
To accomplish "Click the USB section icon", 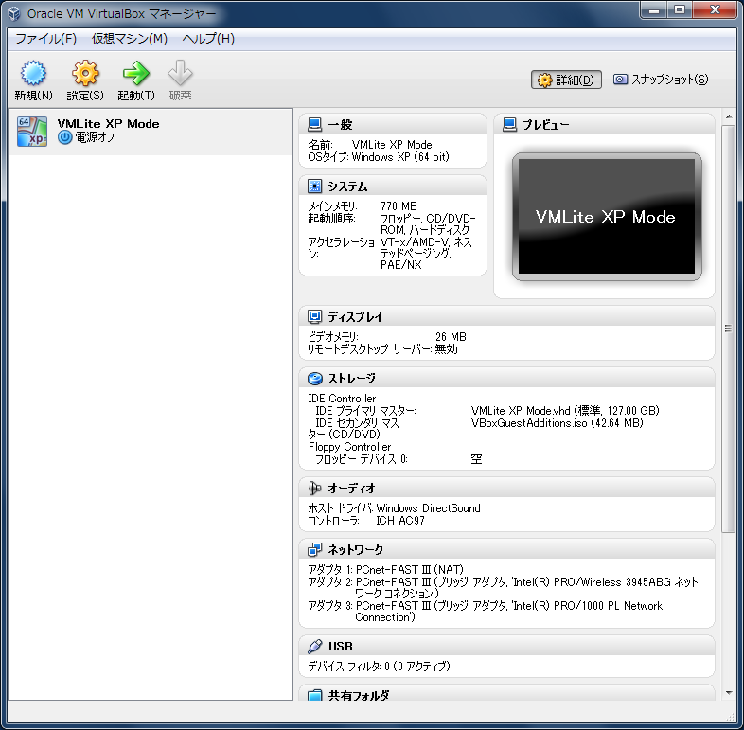I will 315,646.
